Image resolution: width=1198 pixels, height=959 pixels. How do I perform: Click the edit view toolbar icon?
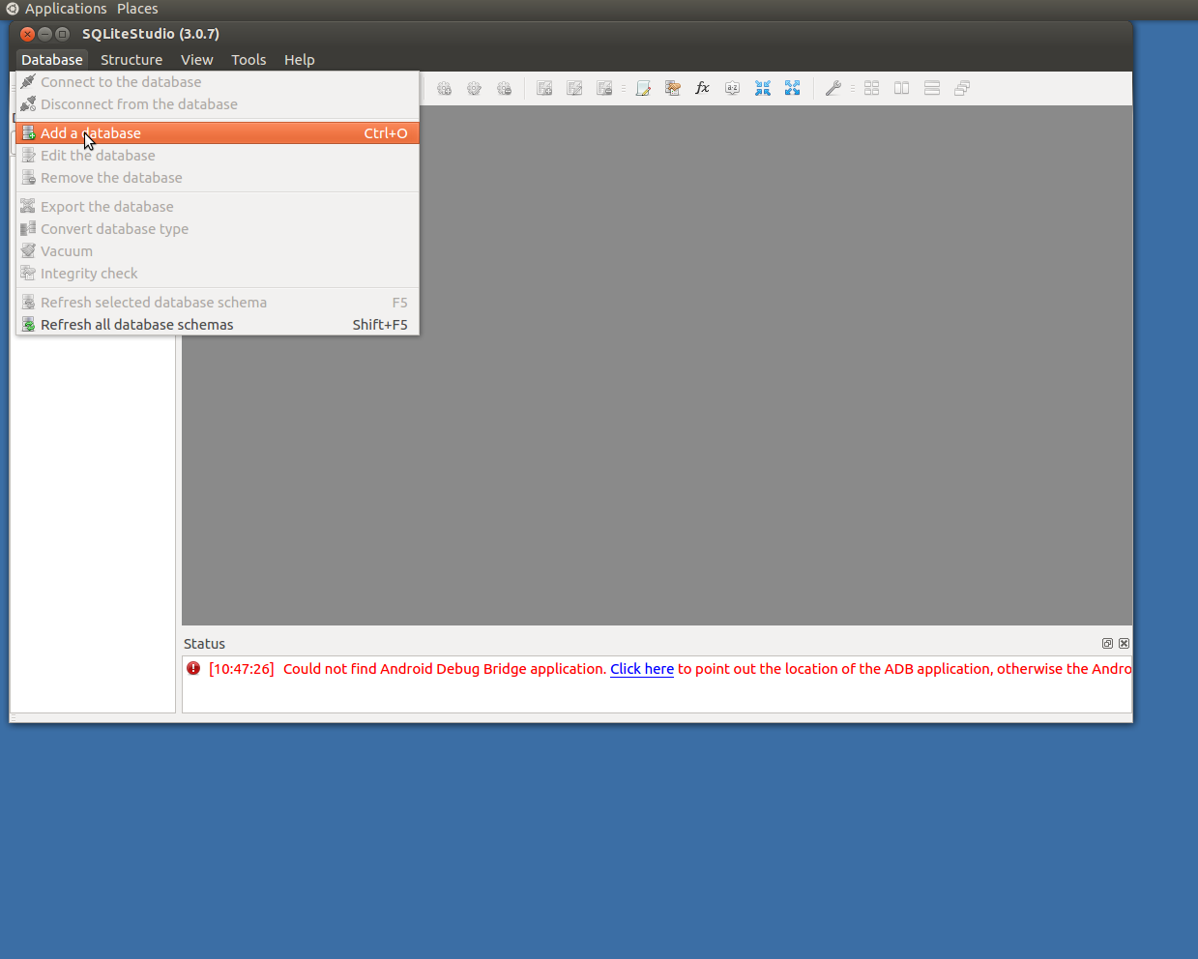click(x=574, y=88)
